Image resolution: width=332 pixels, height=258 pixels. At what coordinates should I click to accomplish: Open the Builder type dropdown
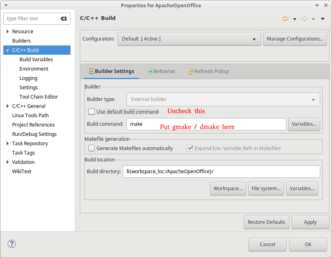223,99
